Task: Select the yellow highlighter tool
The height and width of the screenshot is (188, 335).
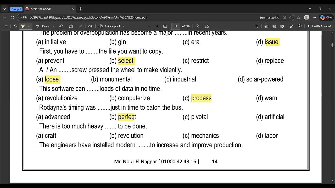Action: (x=23, y=26)
